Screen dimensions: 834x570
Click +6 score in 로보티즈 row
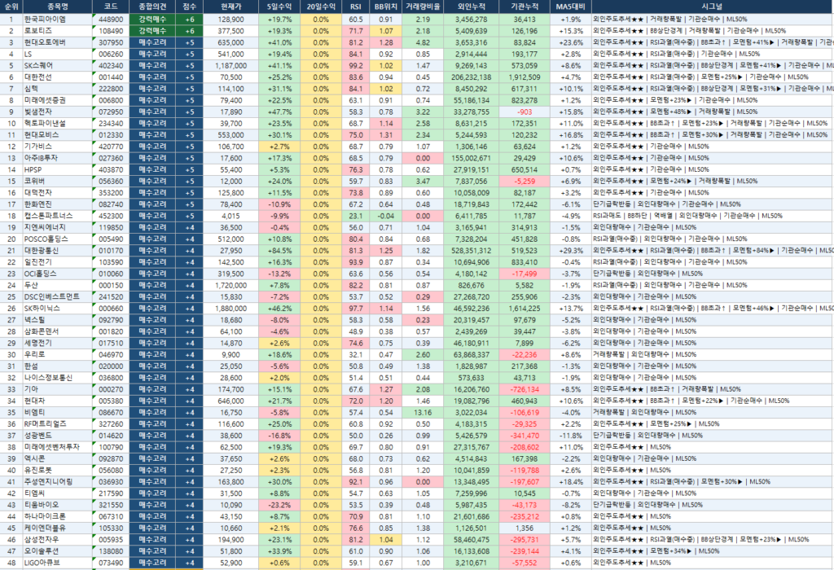[189, 31]
